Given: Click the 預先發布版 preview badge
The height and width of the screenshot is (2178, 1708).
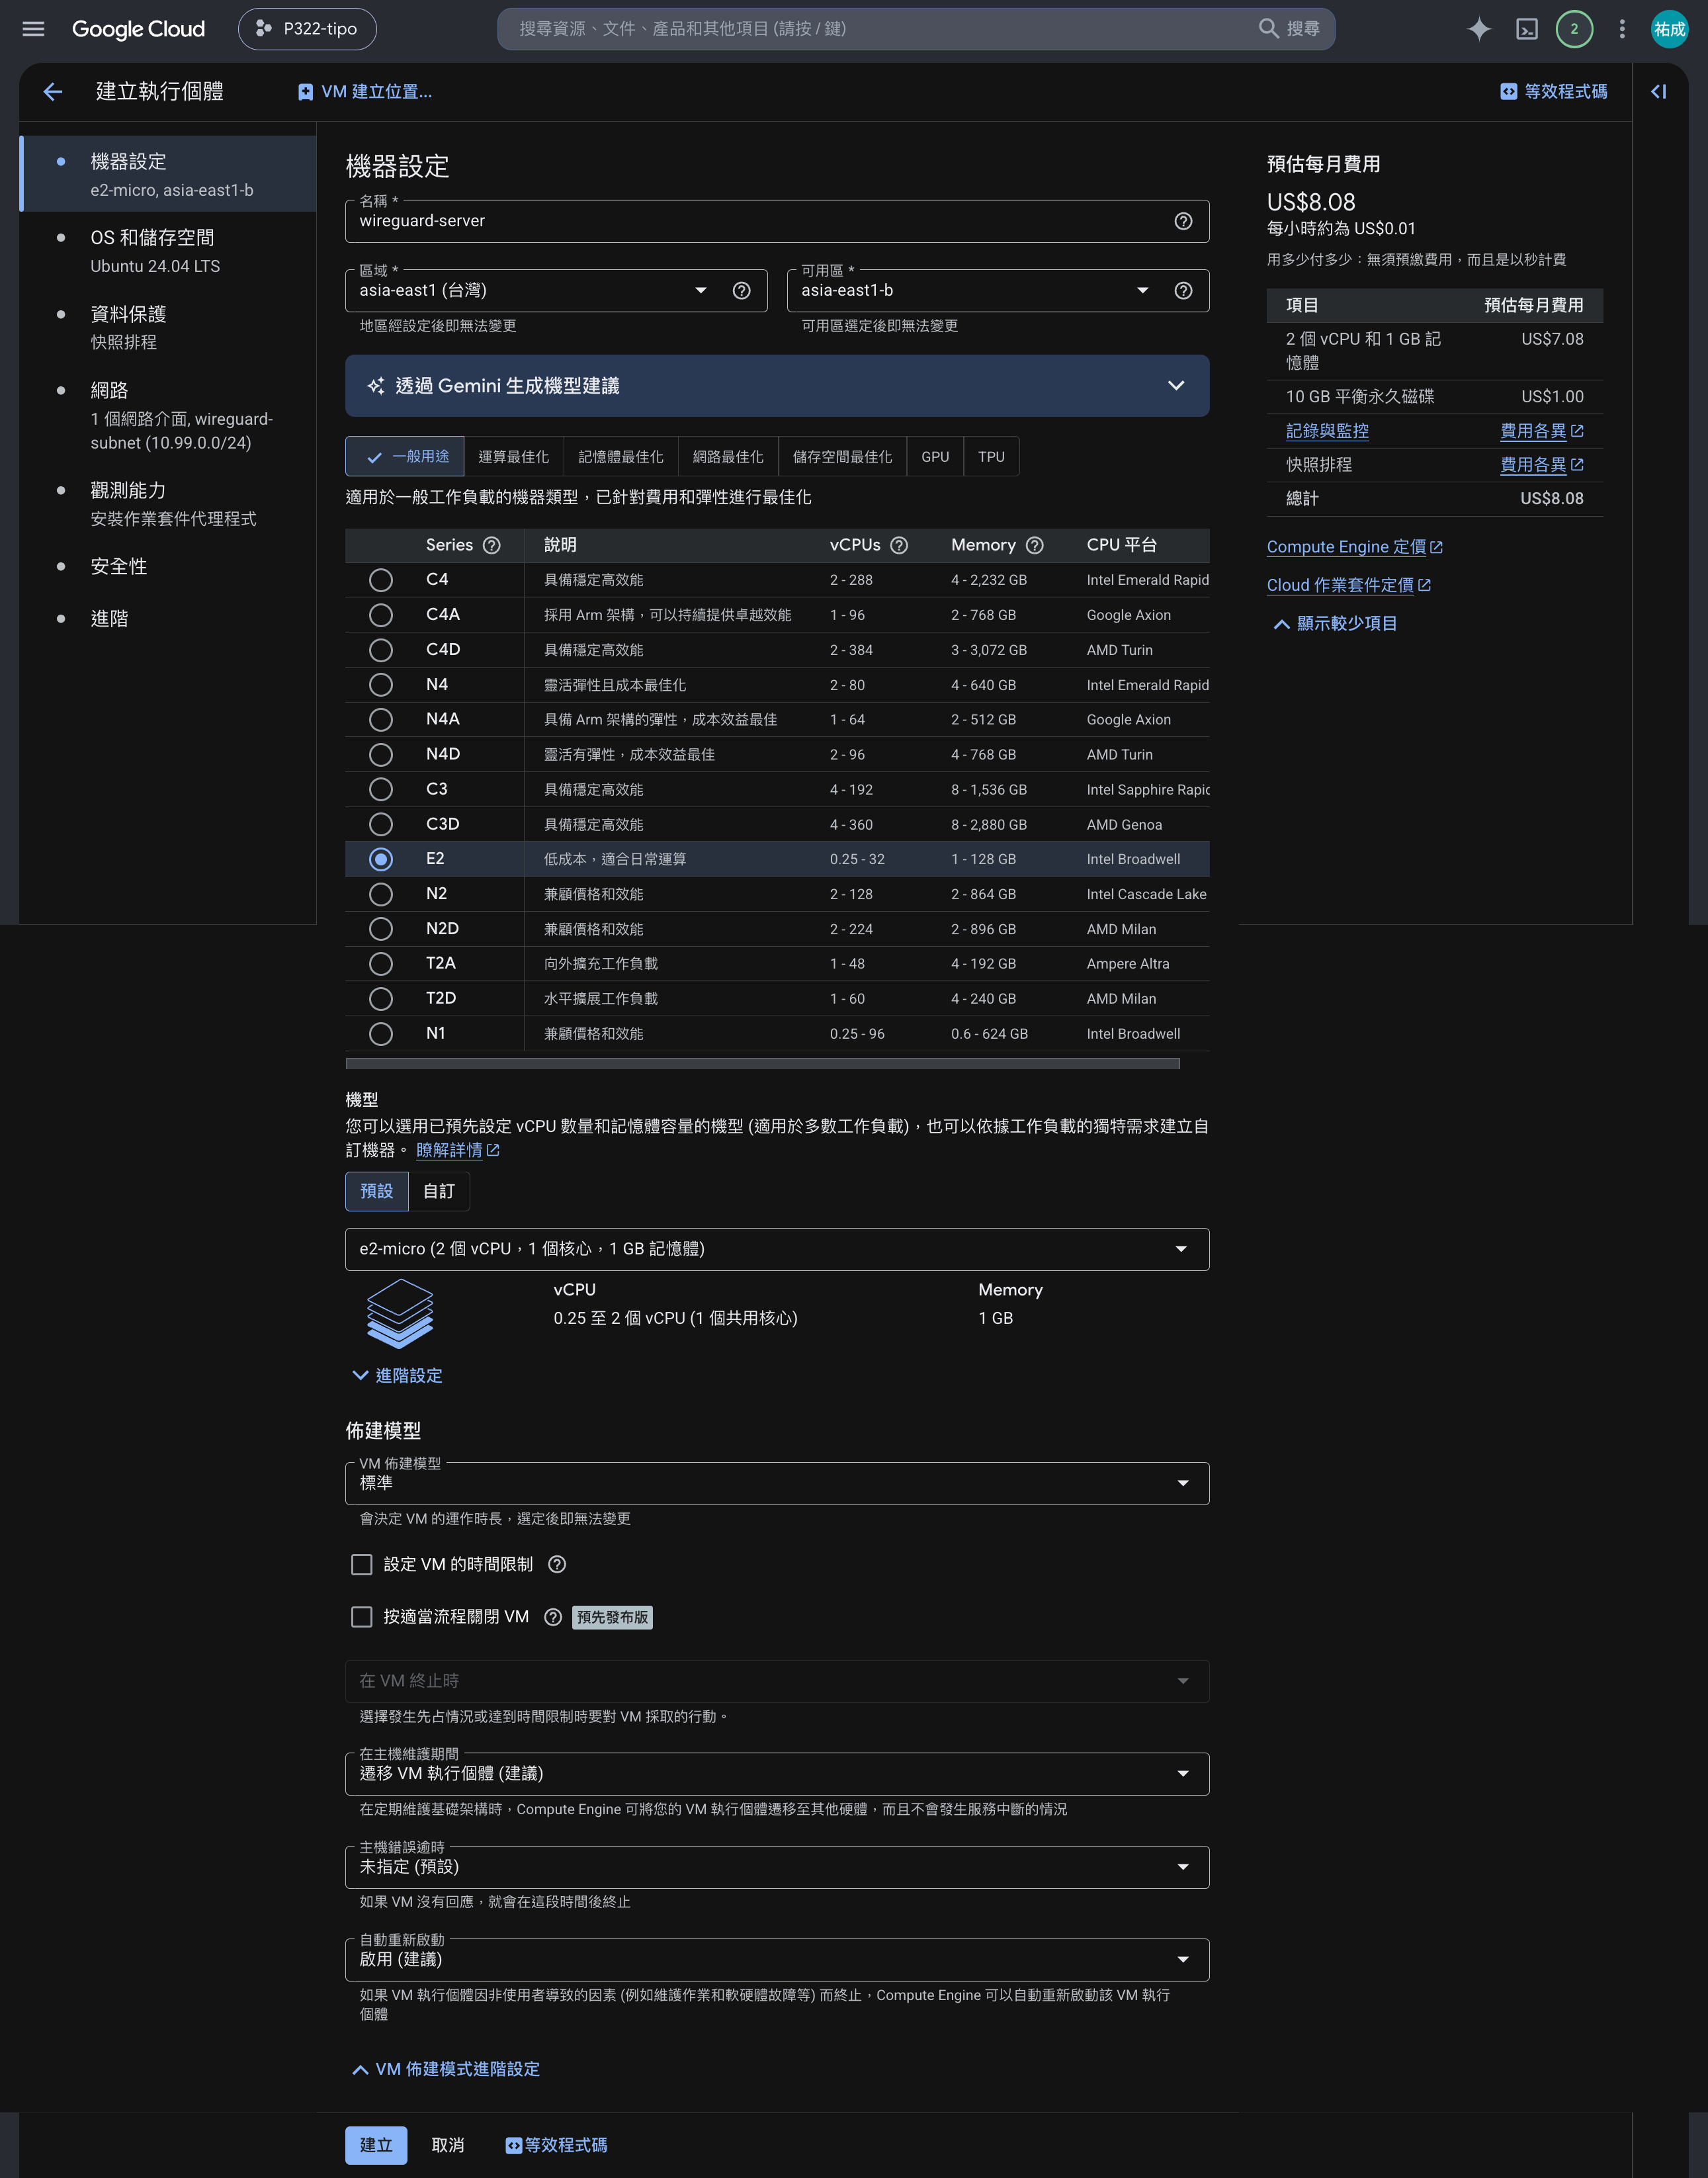Looking at the screenshot, I should click(612, 1617).
